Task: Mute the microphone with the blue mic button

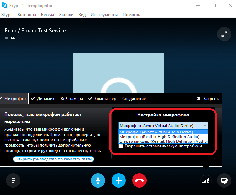Action: coord(98,180)
